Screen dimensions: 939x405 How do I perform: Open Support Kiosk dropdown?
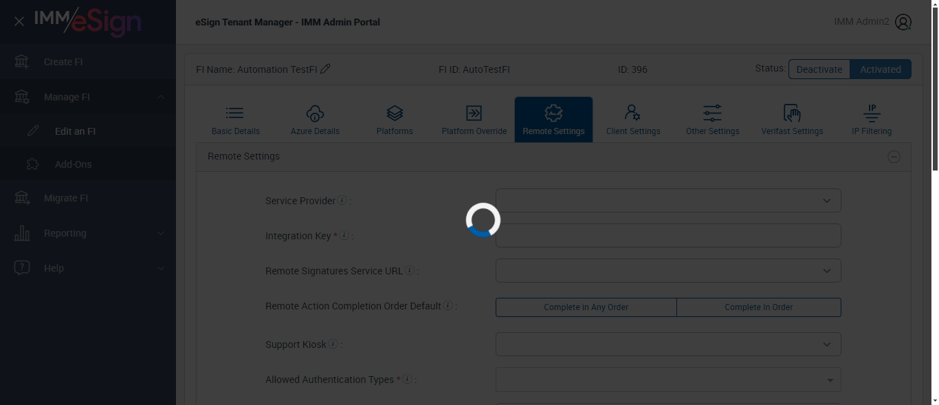pos(668,344)
